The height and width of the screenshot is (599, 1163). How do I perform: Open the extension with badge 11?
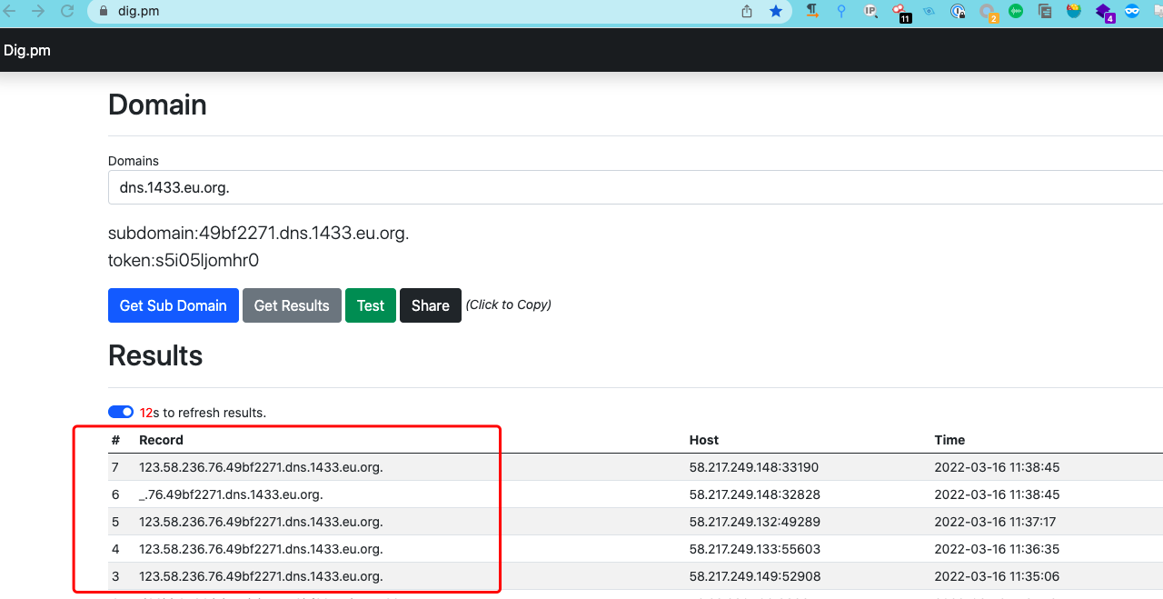pyautogui.click(x=900, y=12)
